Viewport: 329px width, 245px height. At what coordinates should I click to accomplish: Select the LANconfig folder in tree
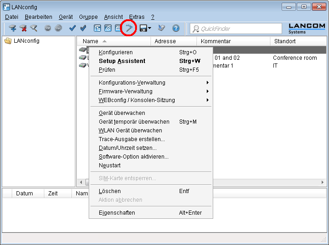(25, 41)
